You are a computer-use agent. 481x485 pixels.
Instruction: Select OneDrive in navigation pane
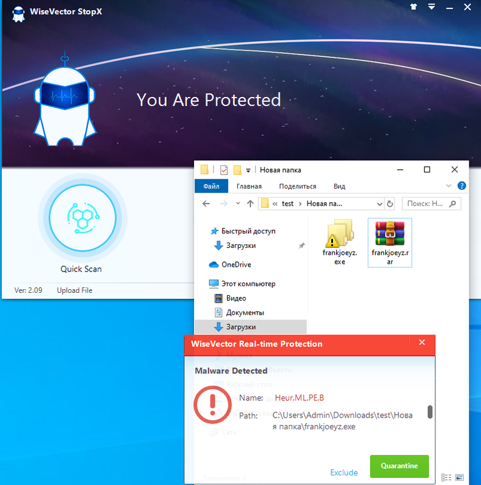point(230,264)
